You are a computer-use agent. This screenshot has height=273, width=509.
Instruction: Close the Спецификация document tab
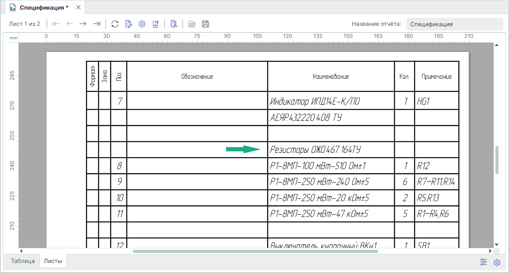point(79,7)
